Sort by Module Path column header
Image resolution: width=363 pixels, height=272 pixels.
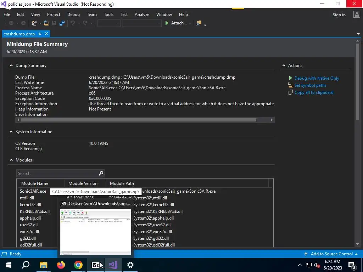(x=122, y=183)
